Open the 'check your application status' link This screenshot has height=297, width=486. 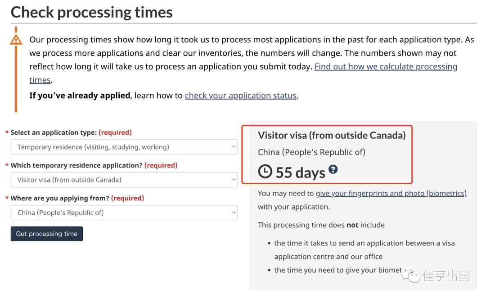(240, 96)
